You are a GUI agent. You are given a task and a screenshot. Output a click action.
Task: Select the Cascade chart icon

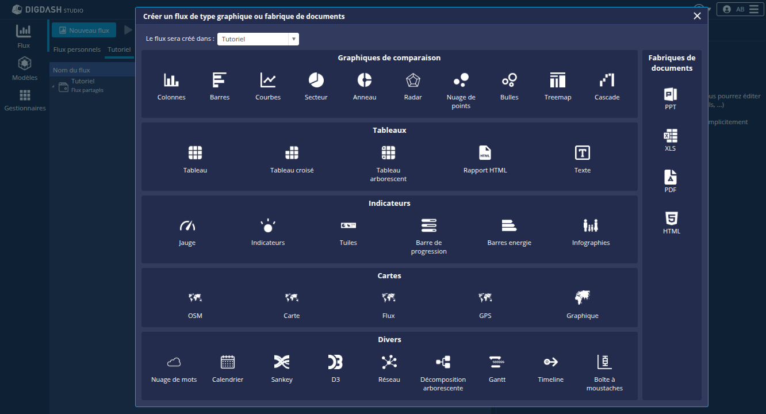pos(607,80)
